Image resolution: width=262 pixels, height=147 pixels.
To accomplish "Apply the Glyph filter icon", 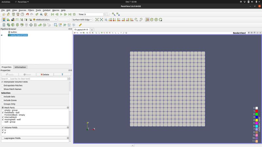I will click(x=31, y=25).
